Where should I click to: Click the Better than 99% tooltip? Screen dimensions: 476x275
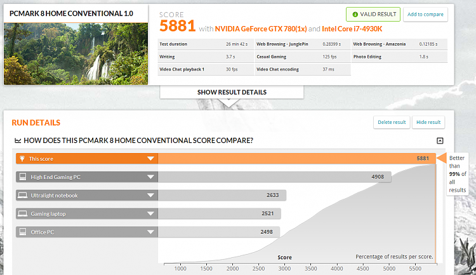coord(458,174)
